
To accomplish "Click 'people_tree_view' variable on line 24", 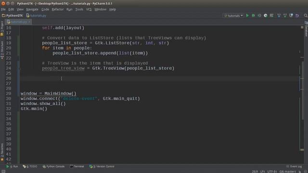I will point(63,68).
